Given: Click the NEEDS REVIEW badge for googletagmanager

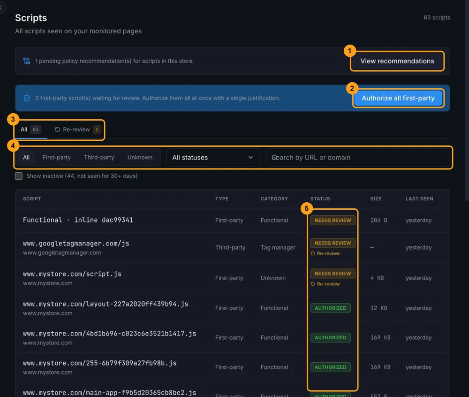Looking at the screenshot, I should [333, 243].
